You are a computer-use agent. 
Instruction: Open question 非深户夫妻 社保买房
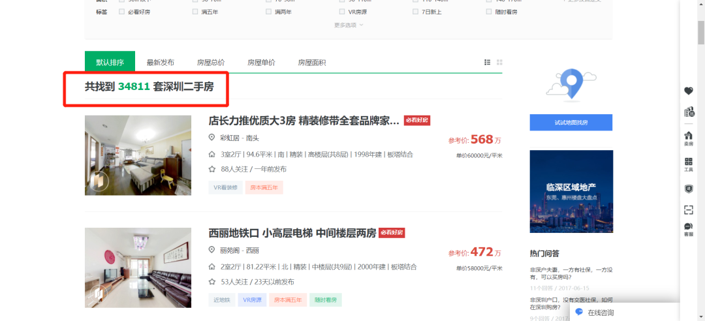[571, 274]
